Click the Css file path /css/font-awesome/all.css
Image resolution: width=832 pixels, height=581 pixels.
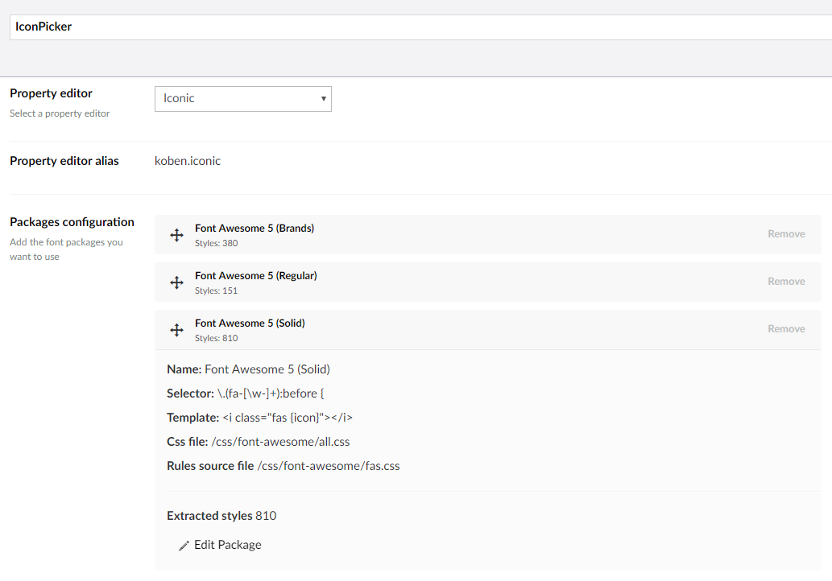pyautogui.click(x=280, y=442)
